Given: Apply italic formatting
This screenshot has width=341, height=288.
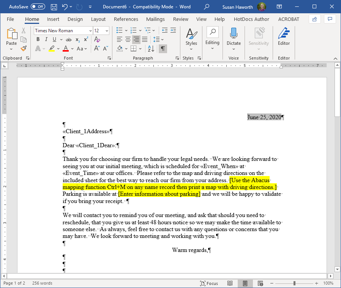Looking at the screenshot, I should point(46,39).
